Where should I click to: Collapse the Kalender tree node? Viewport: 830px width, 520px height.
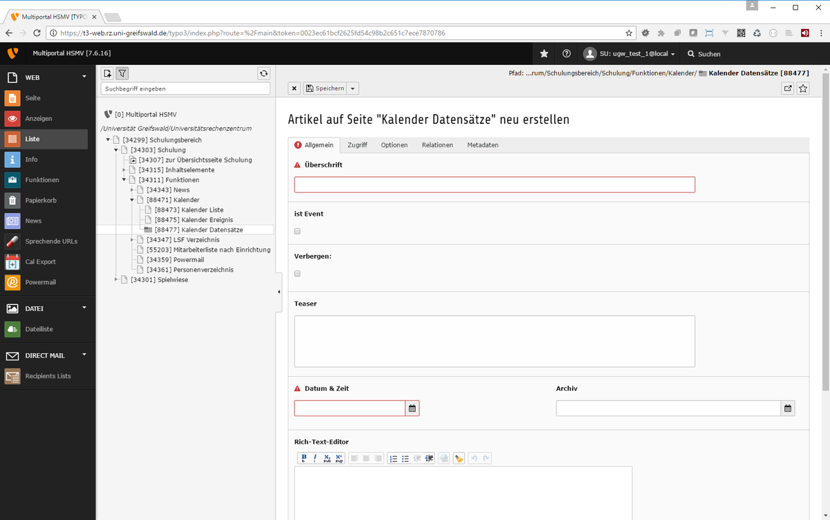[x=132, y=200]
